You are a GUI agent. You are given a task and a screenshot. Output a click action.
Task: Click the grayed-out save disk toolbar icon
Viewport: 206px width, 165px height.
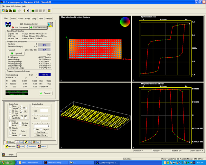click(x=44, y=11)
